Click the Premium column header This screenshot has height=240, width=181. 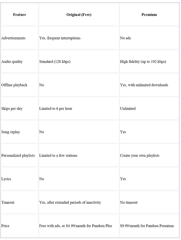click(149, 15)
